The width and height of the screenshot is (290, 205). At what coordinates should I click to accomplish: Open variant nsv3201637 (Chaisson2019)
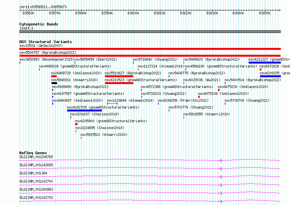pos(94,114)
